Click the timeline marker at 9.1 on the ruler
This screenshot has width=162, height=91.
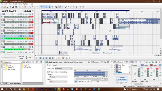click(x=66, y=12)
